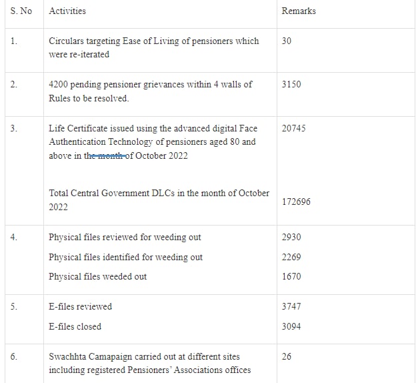Click the "S. No" column header
Screen dimensions: 418x383
coord(21,11)
